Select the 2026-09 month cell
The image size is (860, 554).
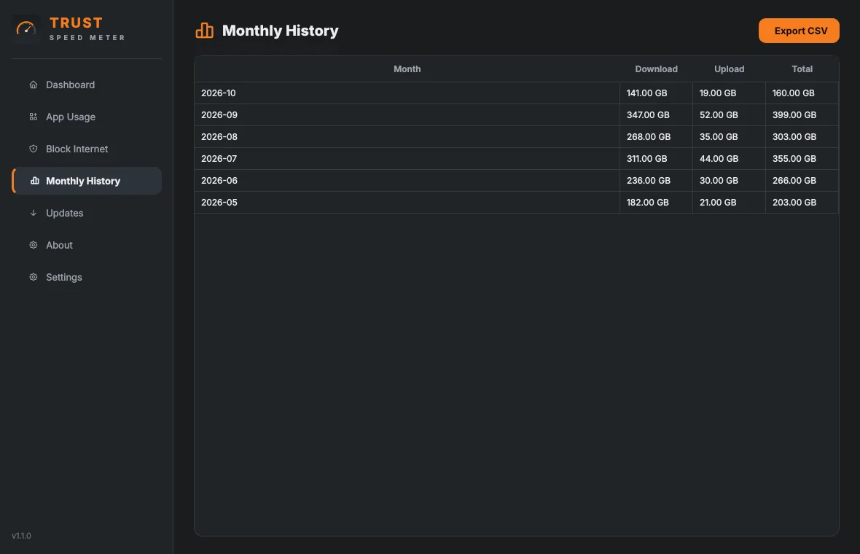point(407,115)
